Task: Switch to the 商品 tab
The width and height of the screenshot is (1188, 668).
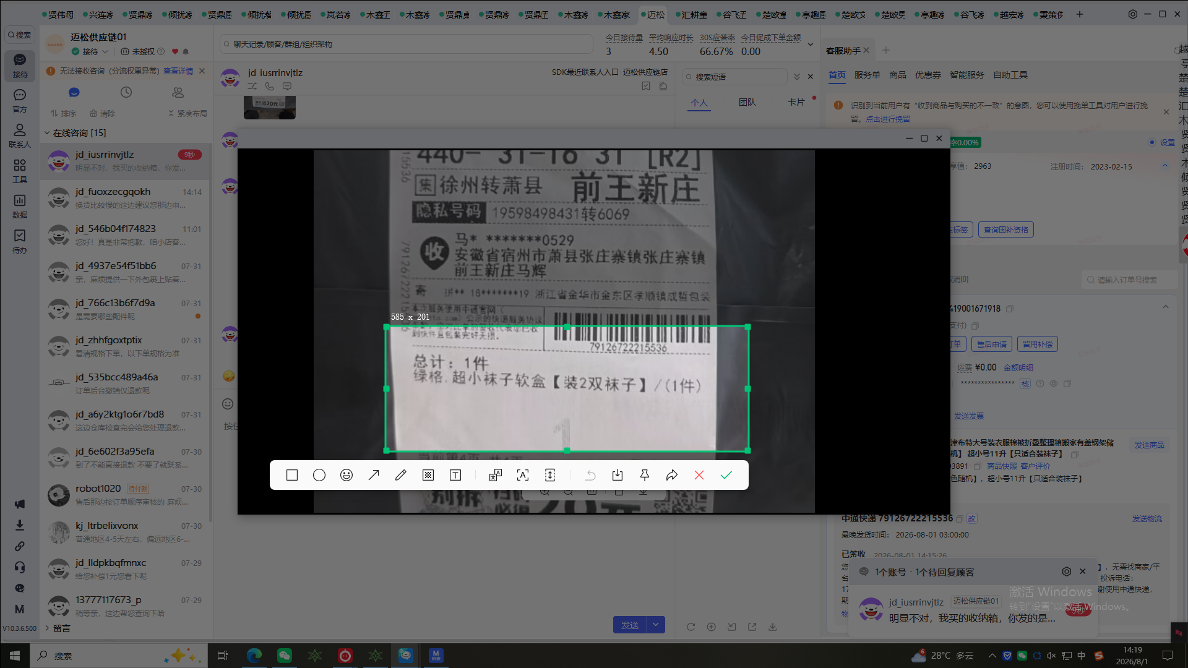Action: click(898, 75)
